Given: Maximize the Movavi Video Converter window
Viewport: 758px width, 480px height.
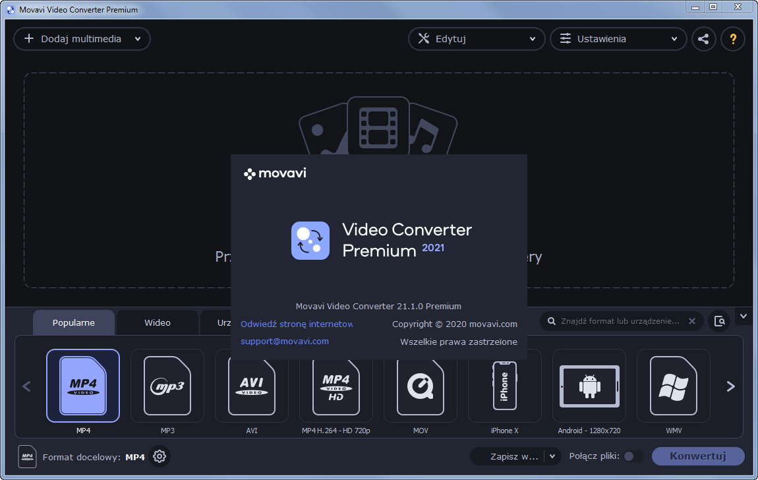Looking at the screenshot, I should [713, 7].
